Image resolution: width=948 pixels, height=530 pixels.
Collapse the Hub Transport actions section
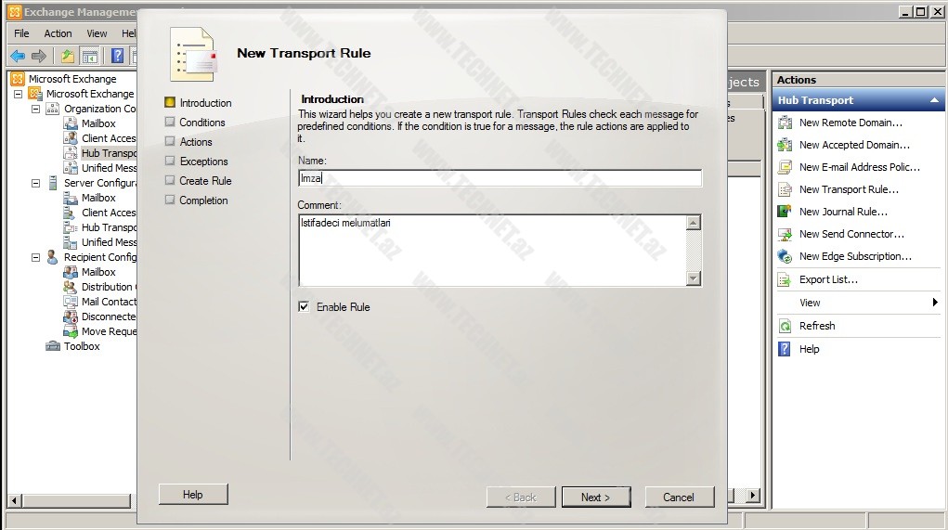coord(935,100)
